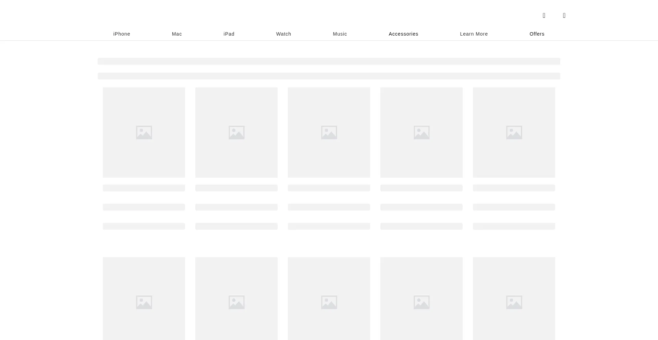Open the Offers page link

tap(537, 34)
